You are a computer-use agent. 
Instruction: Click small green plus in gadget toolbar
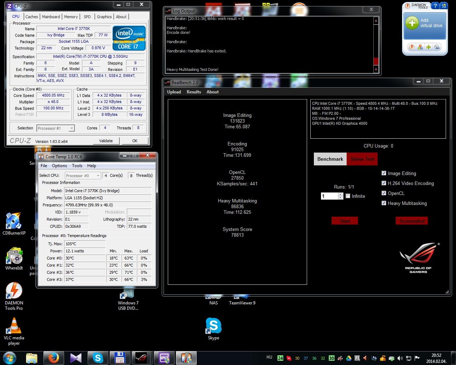click(x=429, y=47)
